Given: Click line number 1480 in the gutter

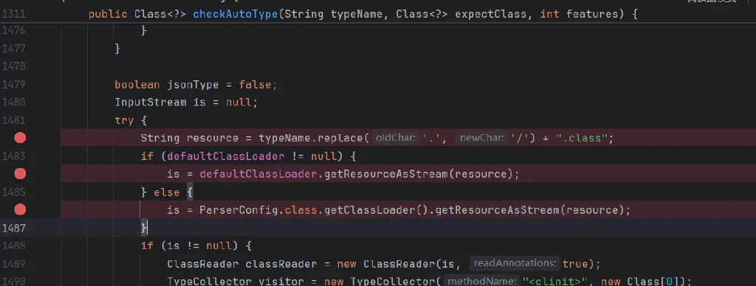Looking at the screenshot, I should 13,102.
